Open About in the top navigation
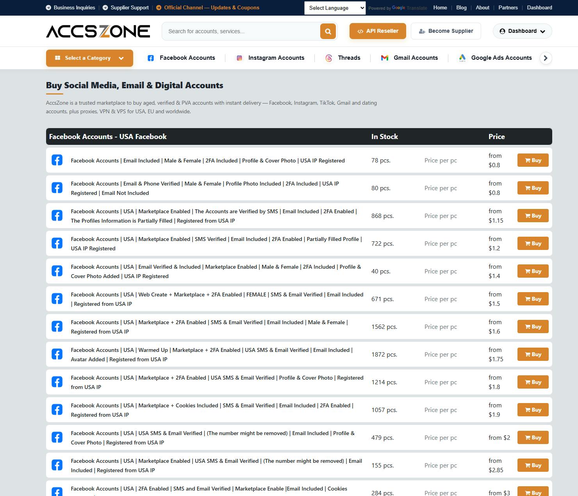The width and height of the screenshot is (578, 496). click(482, 7)
